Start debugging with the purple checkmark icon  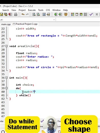(91, 14)
